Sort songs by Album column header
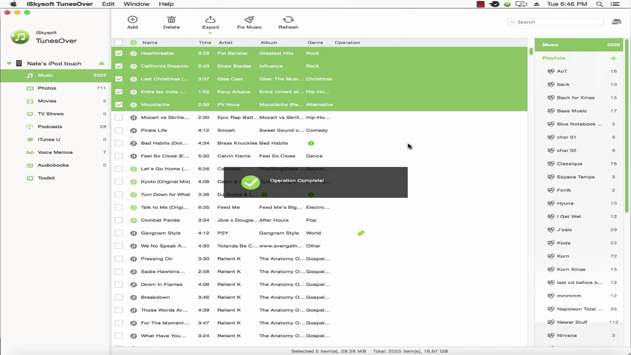 [x=269, y=42]
